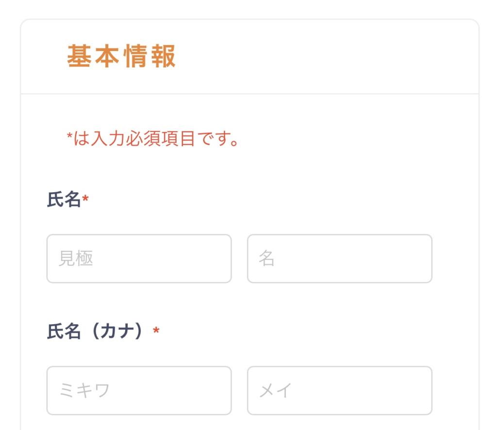The height and width of the screenshot is (430, 497).
Task: Focus the first name field showing 名
Action: click(339, 259)
